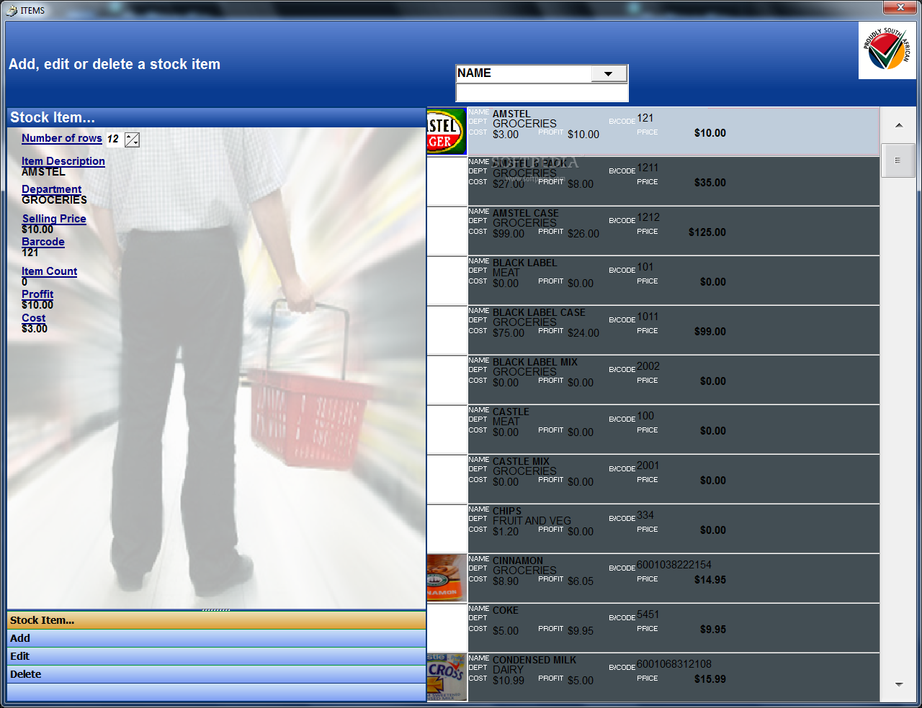
Task: Select the CINNAMON item name
Action: point(518,561)
